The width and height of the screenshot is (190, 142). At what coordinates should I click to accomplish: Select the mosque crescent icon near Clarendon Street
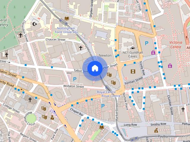pyautogui.click(x=35, y=24)
